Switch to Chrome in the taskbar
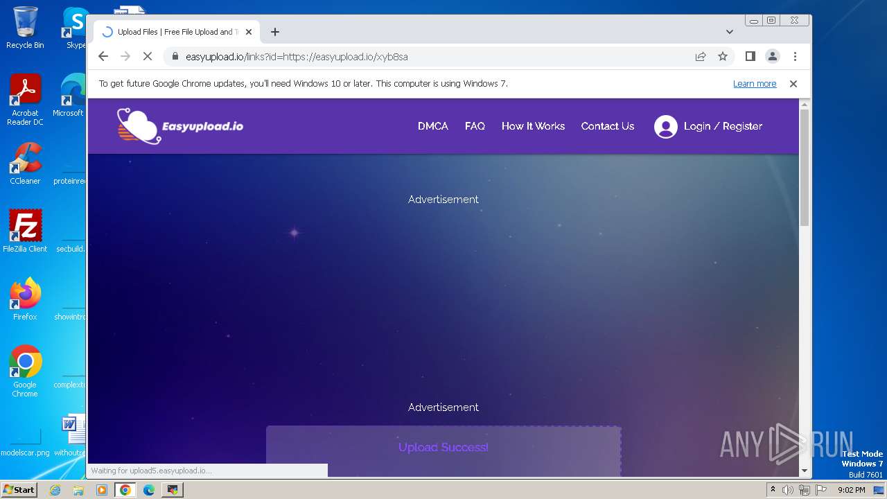 coord(125,490)
